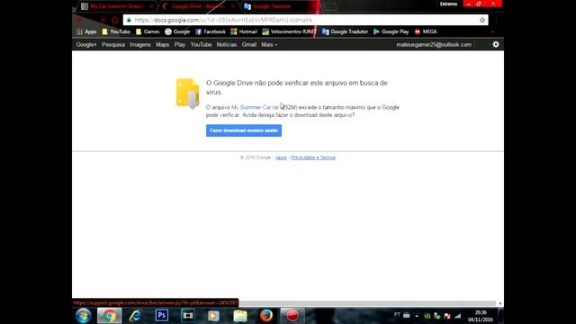The height and width of the screenshot is (324, 576).
Task: Open the File Explorer folder icon
Action: coord(240,316)
